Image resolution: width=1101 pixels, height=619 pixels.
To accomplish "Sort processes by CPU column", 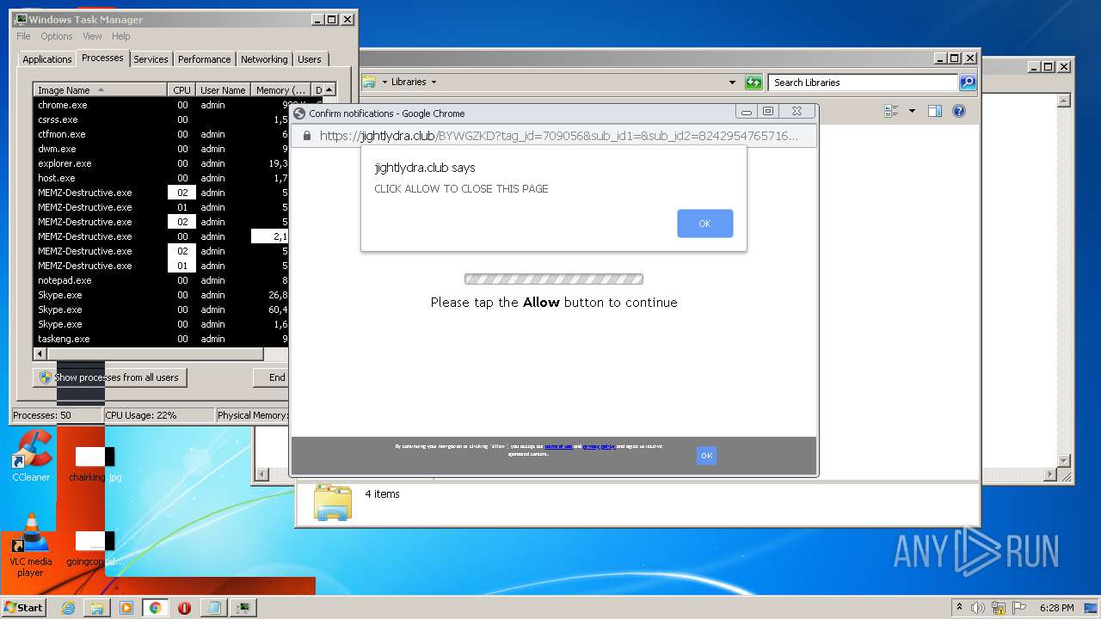I will pos(181,90).
